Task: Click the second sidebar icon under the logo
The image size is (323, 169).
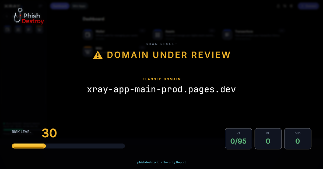Action: click(x=18, y=29)
